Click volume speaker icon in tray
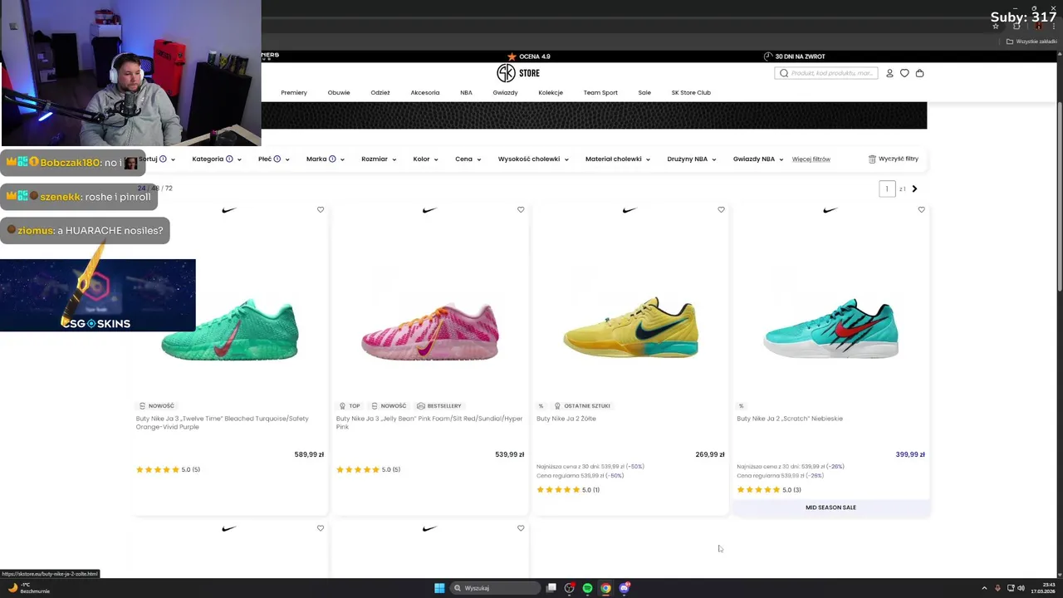 pyautogui.click(x=1021, y=588)
